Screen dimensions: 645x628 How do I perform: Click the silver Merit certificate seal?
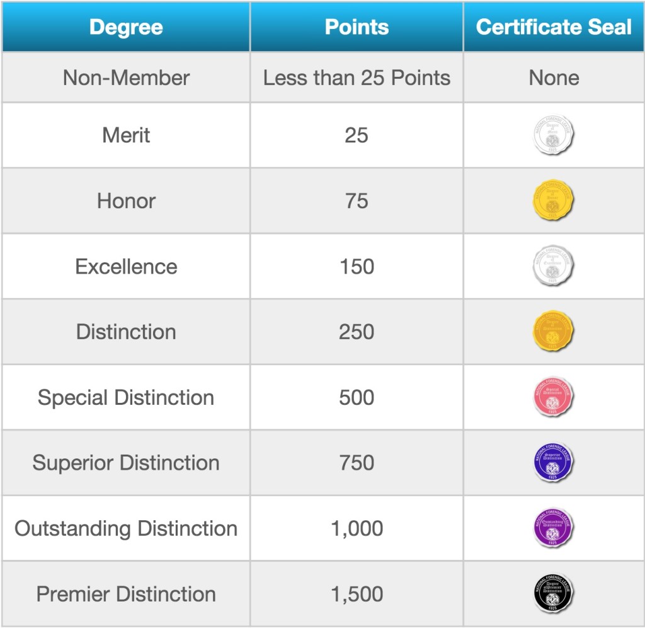(553, 136)
